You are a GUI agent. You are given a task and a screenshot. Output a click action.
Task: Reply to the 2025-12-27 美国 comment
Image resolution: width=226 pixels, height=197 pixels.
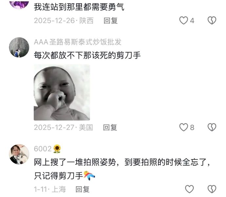(x=110, y=128)
